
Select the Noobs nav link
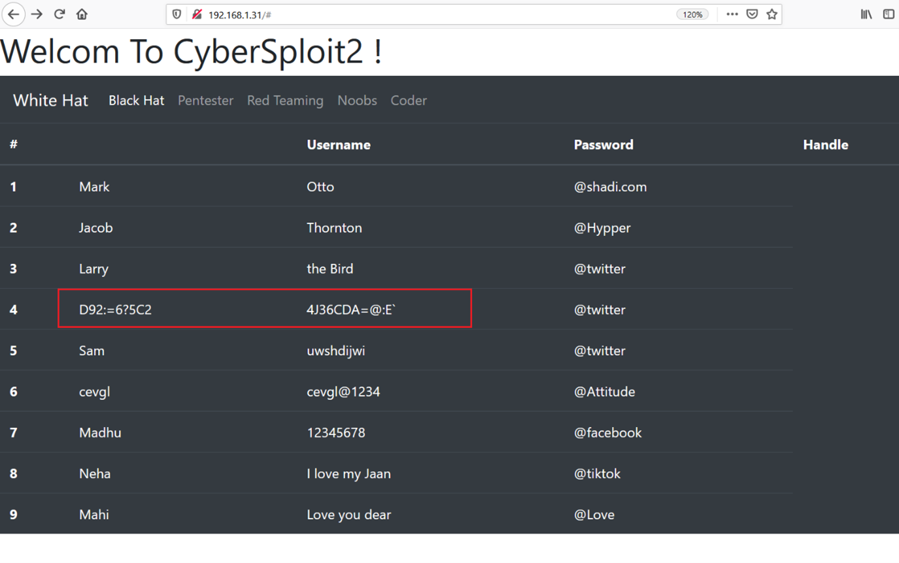pyautogui.click(x=357, y=100)
